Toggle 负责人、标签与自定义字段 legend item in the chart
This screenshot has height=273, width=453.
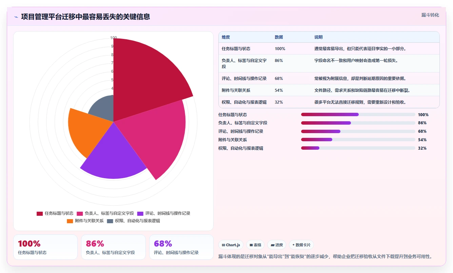point(105,214)
